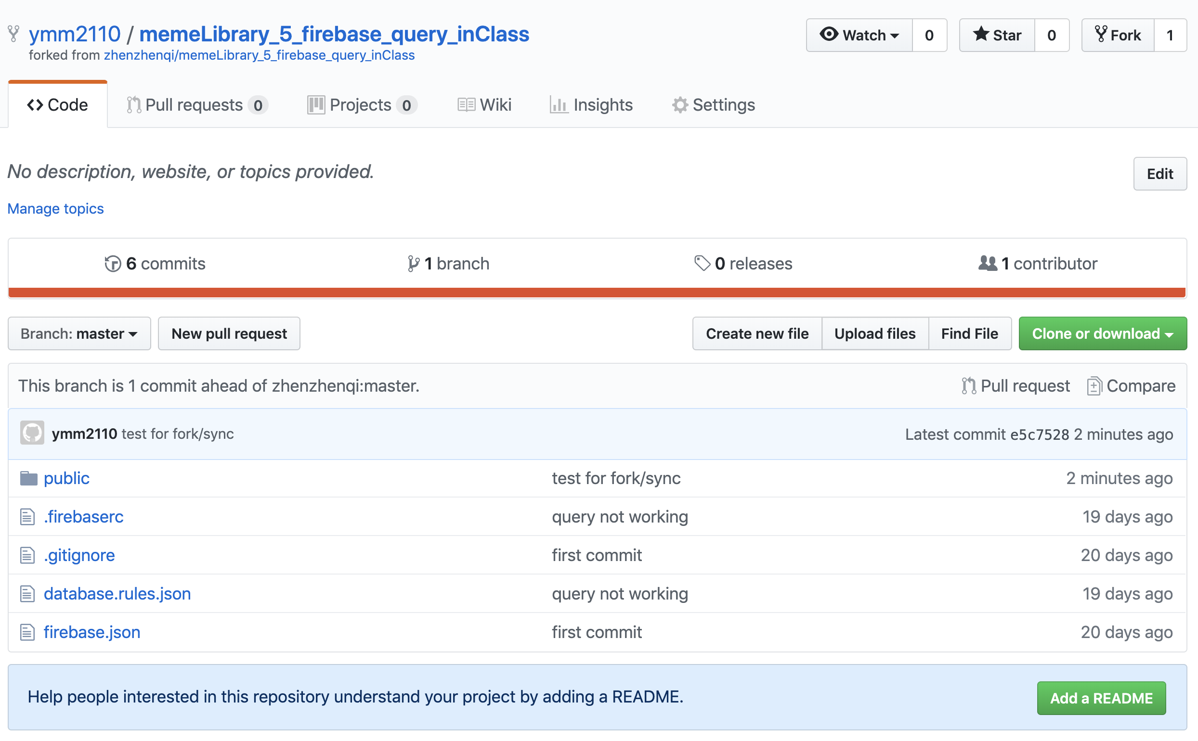Open Compare for this branch

1131,386
